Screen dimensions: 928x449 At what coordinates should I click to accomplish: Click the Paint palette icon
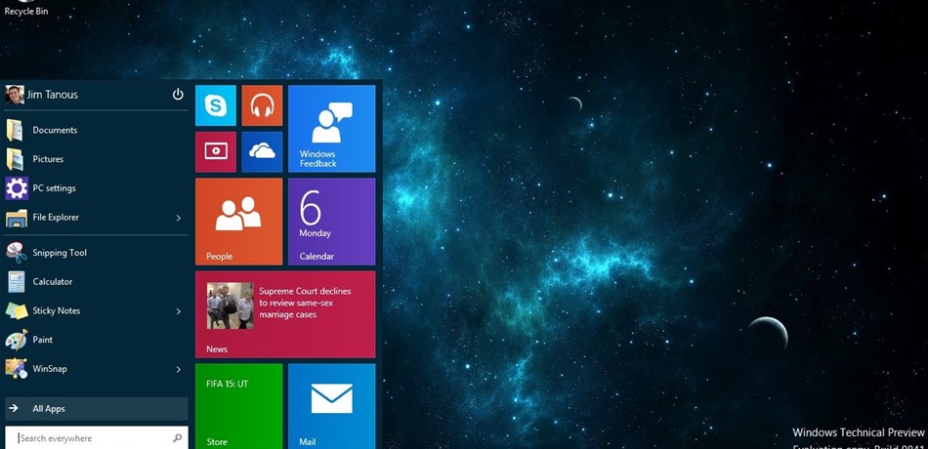click(16, 340)
